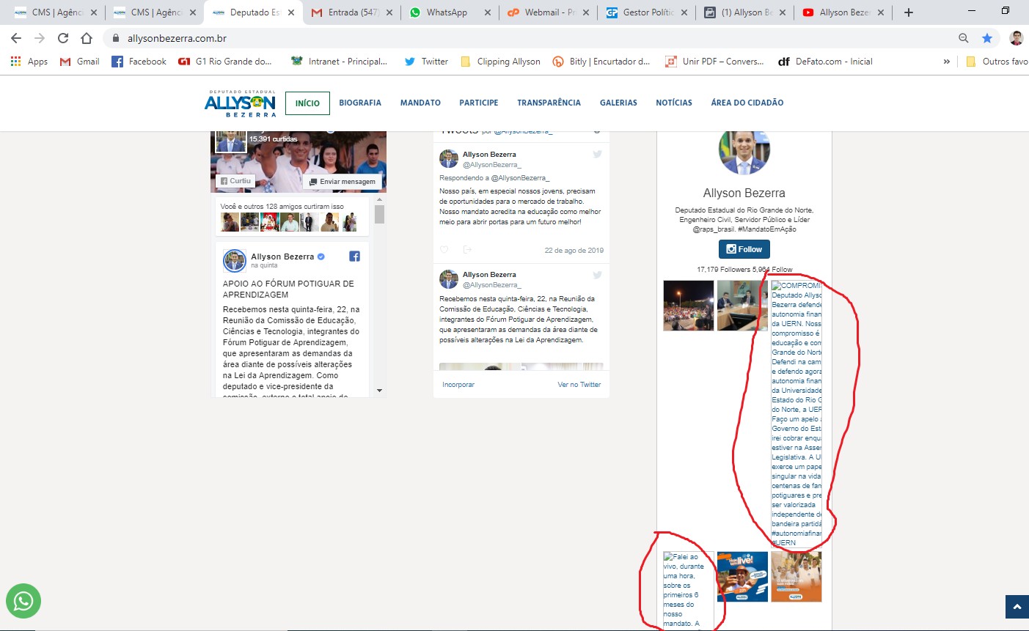The image size is (1029, 631).
Task: Open the Intranet - Principal bookmark
Action: (x=339, y=62)
